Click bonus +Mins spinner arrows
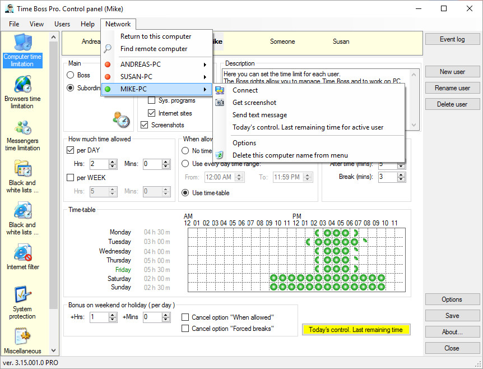 pyautogui.click(x=166, y=317)
